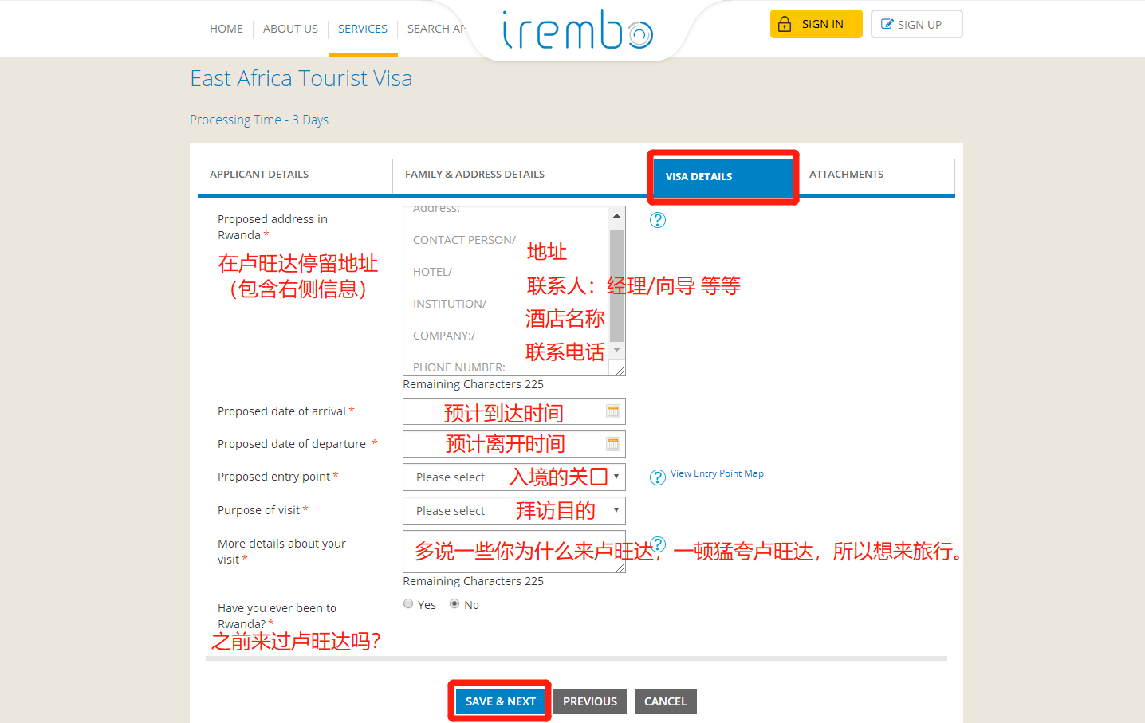Click the address textarea scroll-down arrow
The width and height of the screenshot is (1145, 723).
[616, 350]
